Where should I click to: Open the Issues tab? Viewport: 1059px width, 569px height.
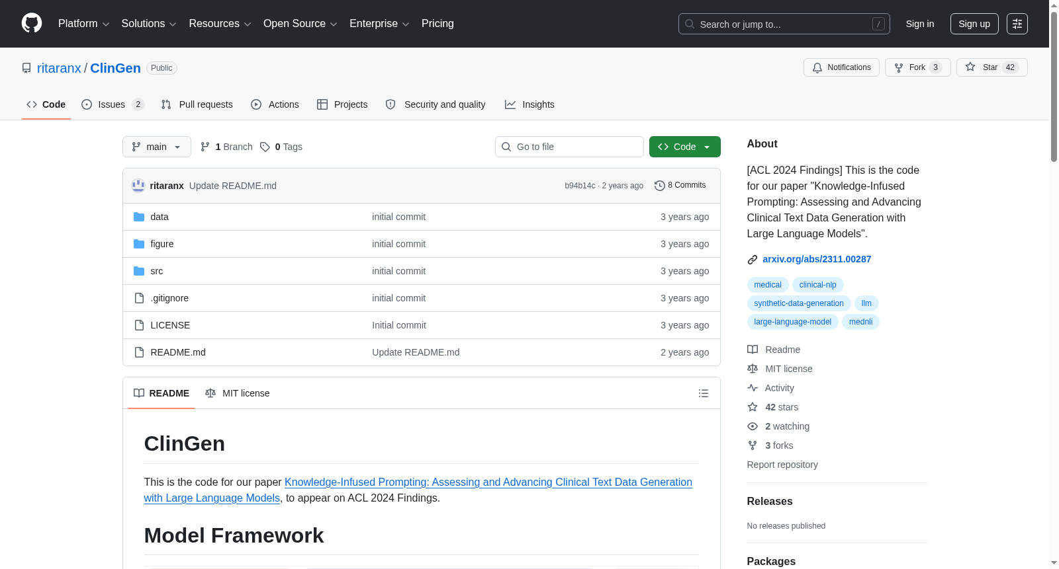113,104
